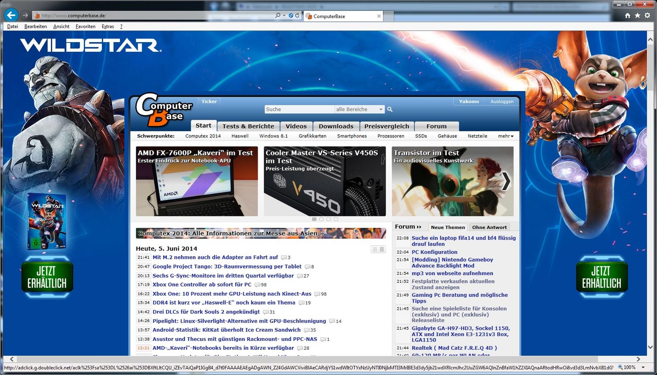Open the Favoriten menu
The height and width of the screenshot is (375, 657).
(x=85, y=26)
